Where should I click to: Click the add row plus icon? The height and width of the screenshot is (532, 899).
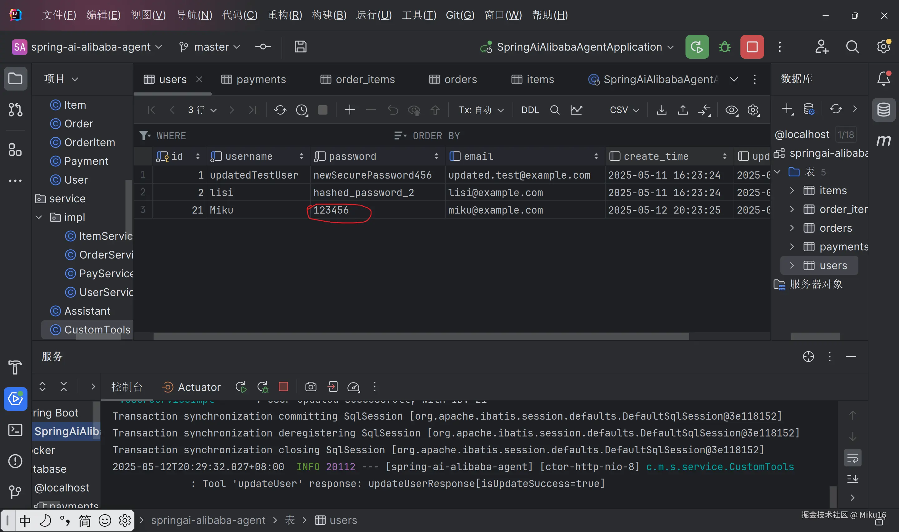coord(349,110)
